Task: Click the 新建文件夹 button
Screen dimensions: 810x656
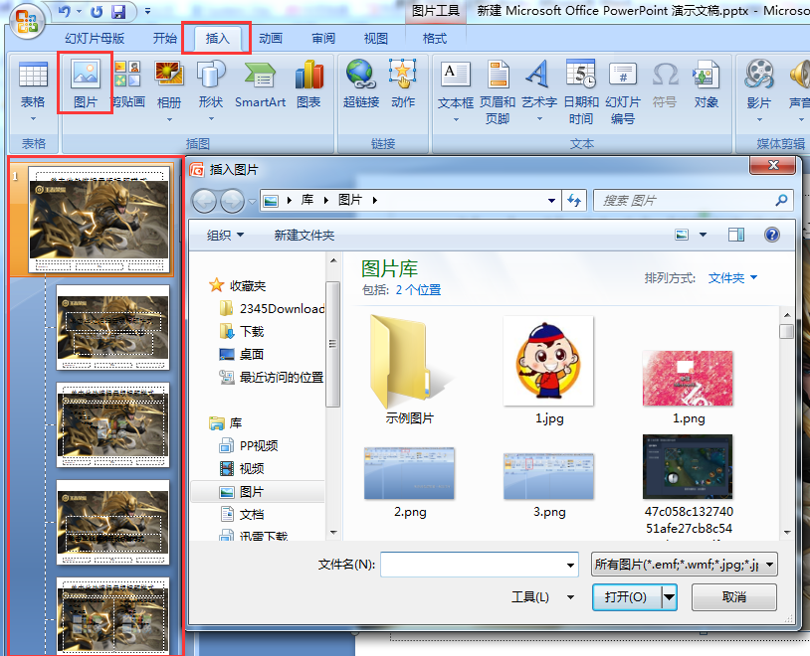Action: pos(304,236)
